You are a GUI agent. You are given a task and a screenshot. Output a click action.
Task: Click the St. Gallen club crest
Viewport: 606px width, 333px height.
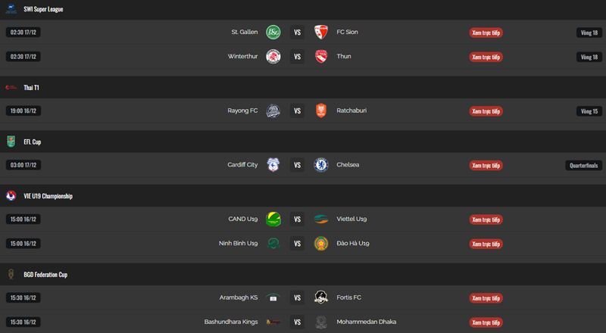(273, 33)
